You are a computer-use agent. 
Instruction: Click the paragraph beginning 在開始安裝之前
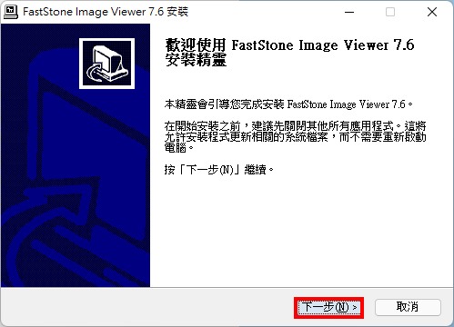point(295,136)
